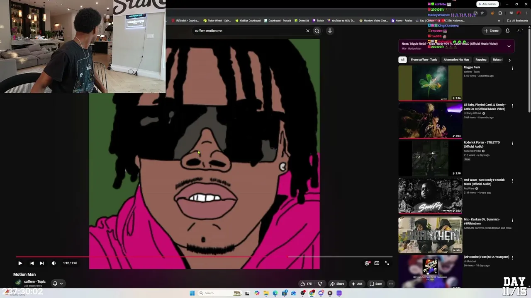Open the 'Let's Do It' video title

click(x=484, y=107)
